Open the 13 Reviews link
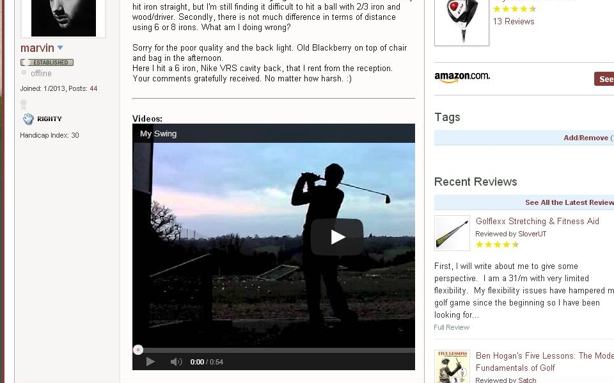The height and width of the screenshot is (383, 614). click(514, 22)
